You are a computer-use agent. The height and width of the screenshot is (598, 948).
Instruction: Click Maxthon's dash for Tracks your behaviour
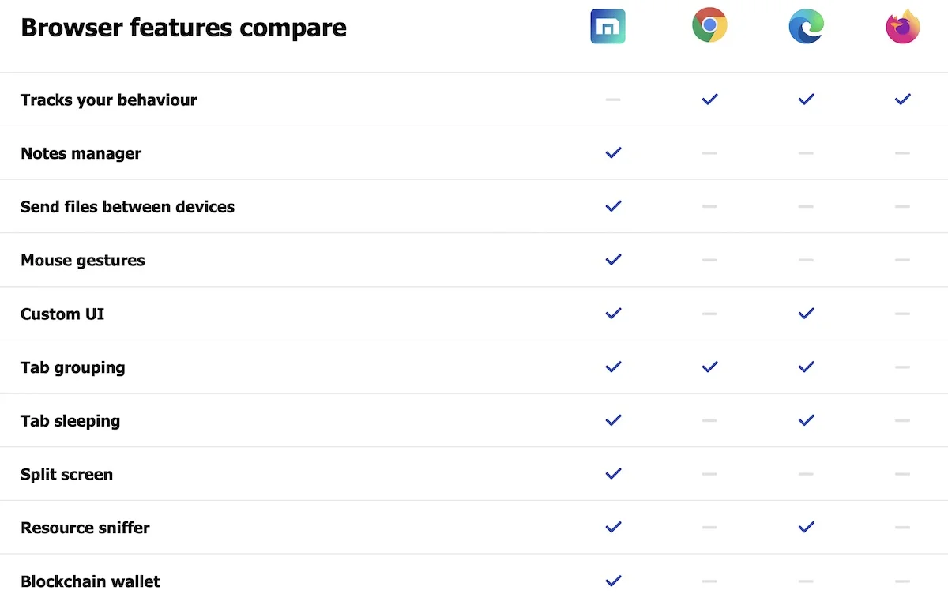[613, 100]
